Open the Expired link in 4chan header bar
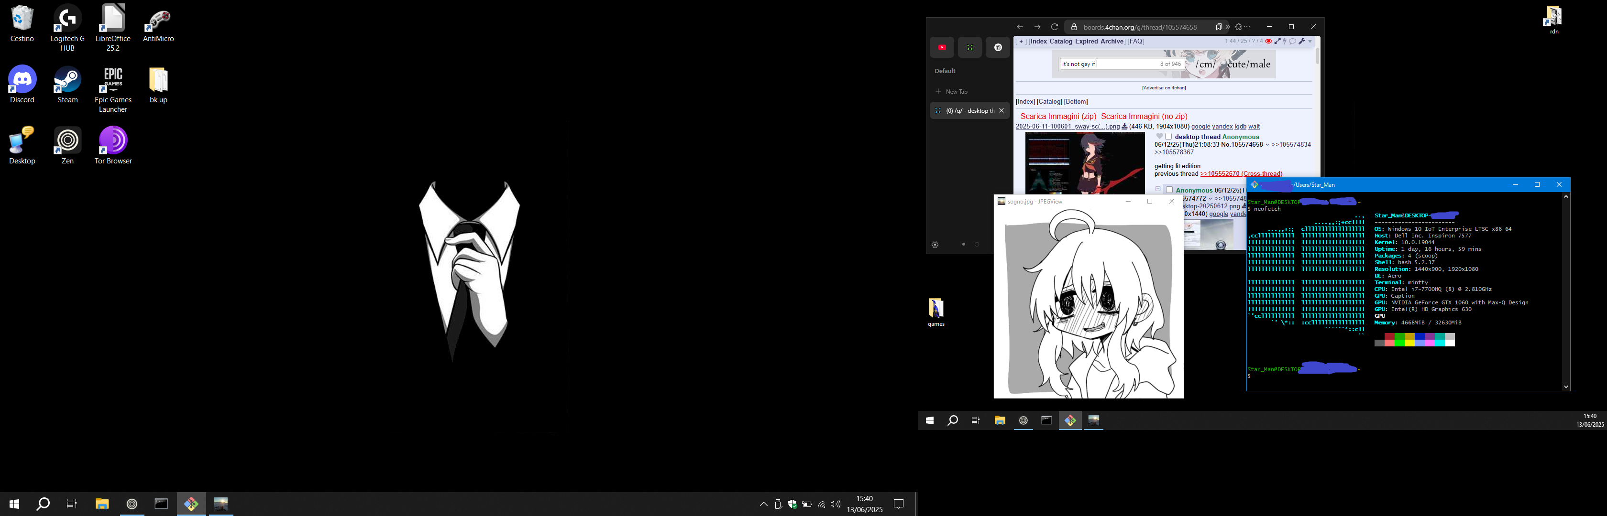1607x516 pixels. coord(1086,41)
